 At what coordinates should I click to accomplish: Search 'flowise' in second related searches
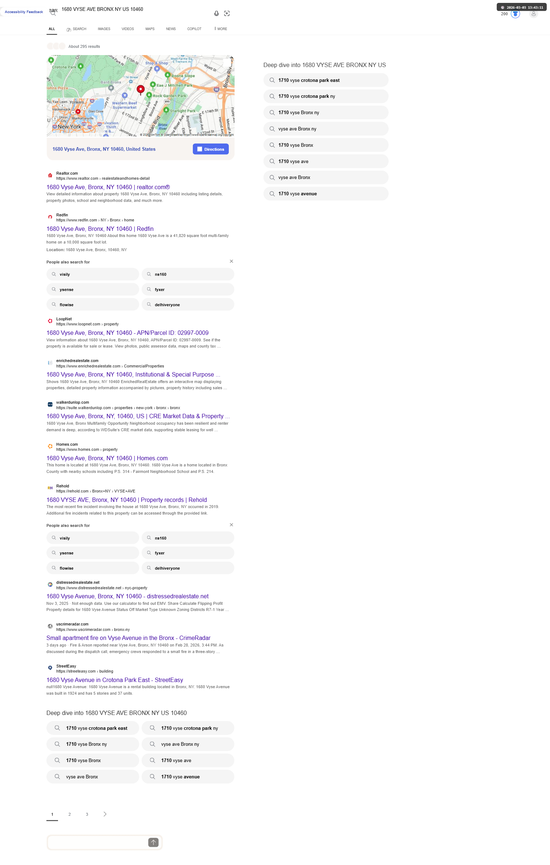[x=93, y=568]
